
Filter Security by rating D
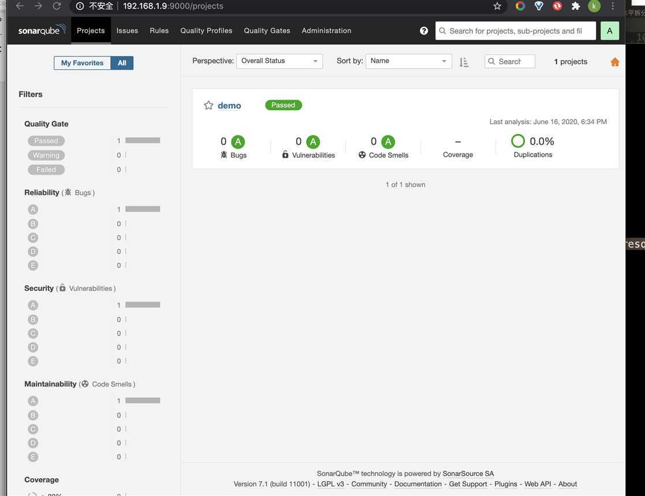[x=33, y=347]
